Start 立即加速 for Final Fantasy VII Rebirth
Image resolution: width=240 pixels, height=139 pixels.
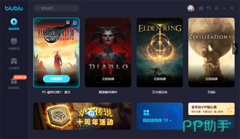56,79
